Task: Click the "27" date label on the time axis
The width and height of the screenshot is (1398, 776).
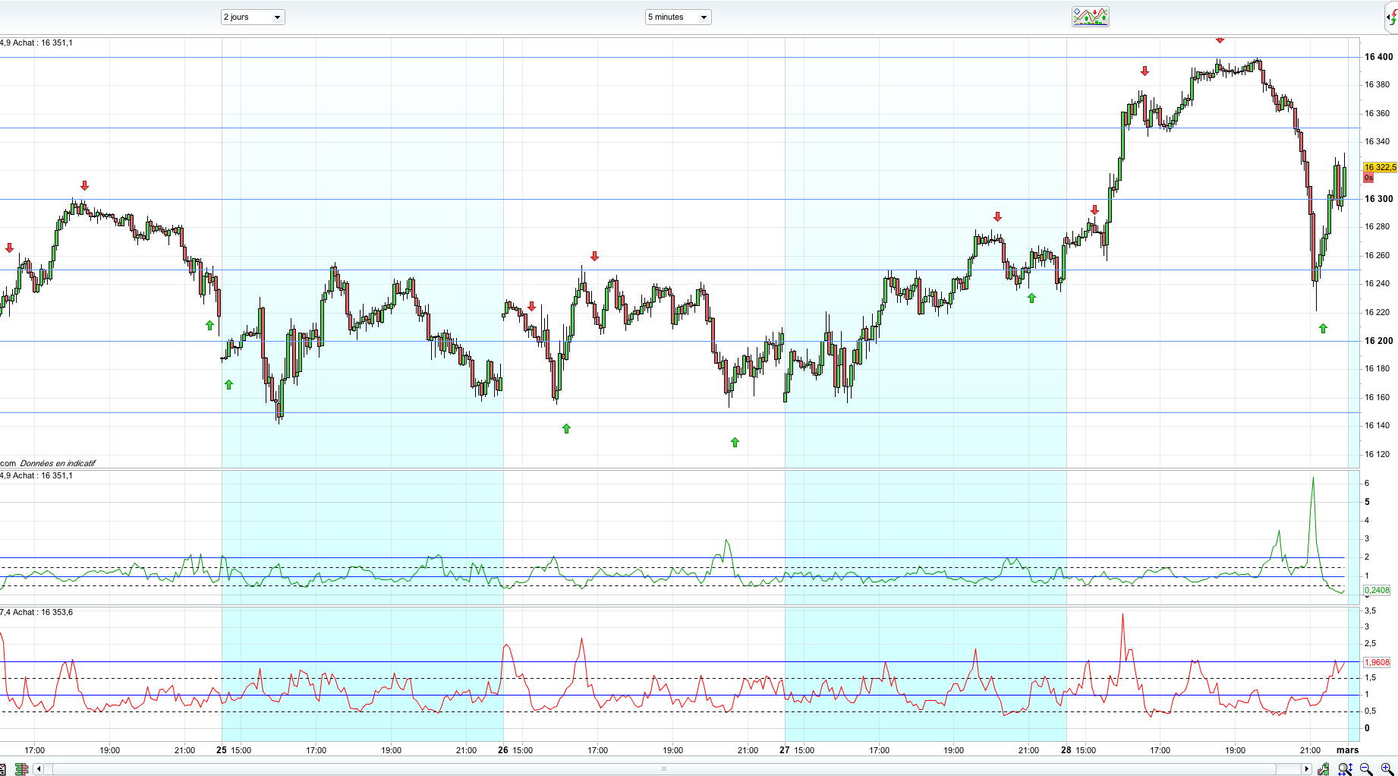Action: click(x=785, y=750)
